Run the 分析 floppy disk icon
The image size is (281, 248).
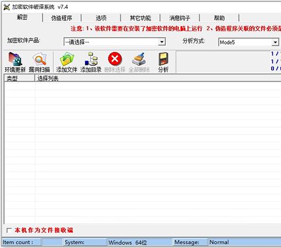click(163, 59)
